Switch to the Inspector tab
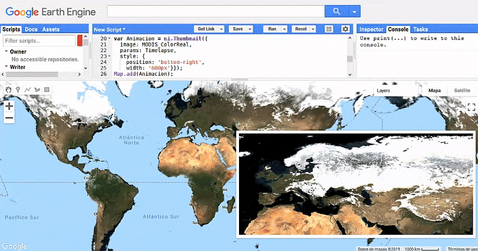 (371, 29)
